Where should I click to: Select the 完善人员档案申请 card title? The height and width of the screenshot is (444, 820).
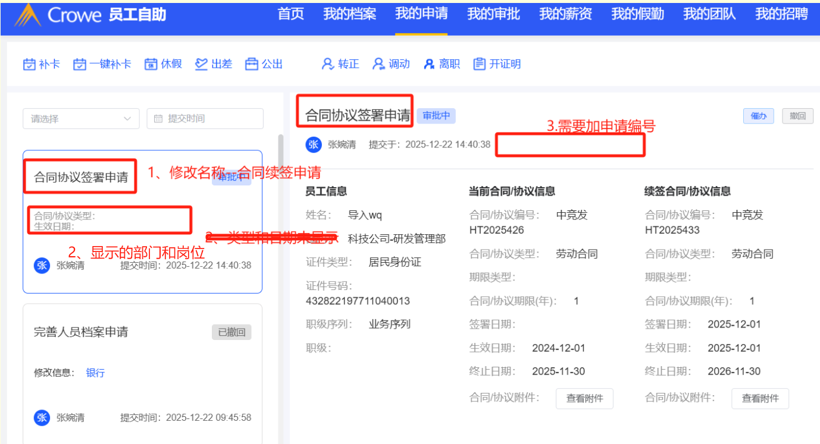(81, 332)
